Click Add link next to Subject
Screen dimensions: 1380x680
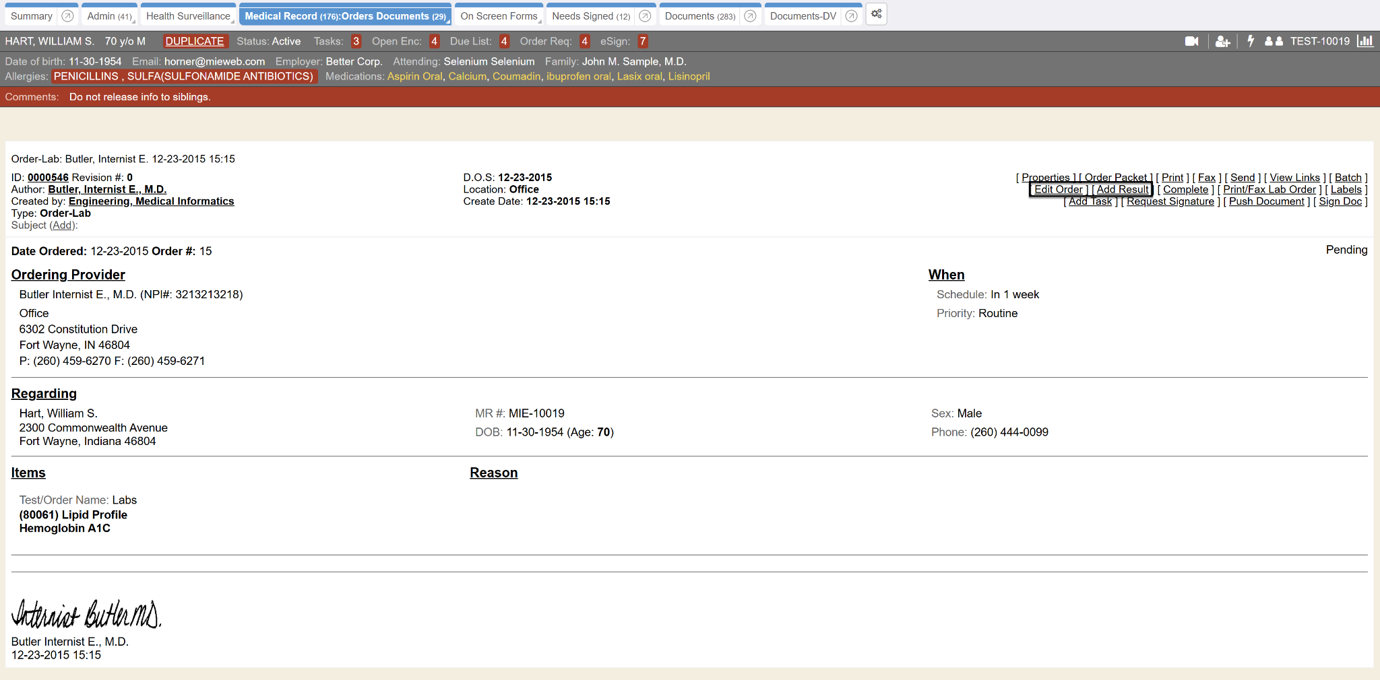point(62,226)
